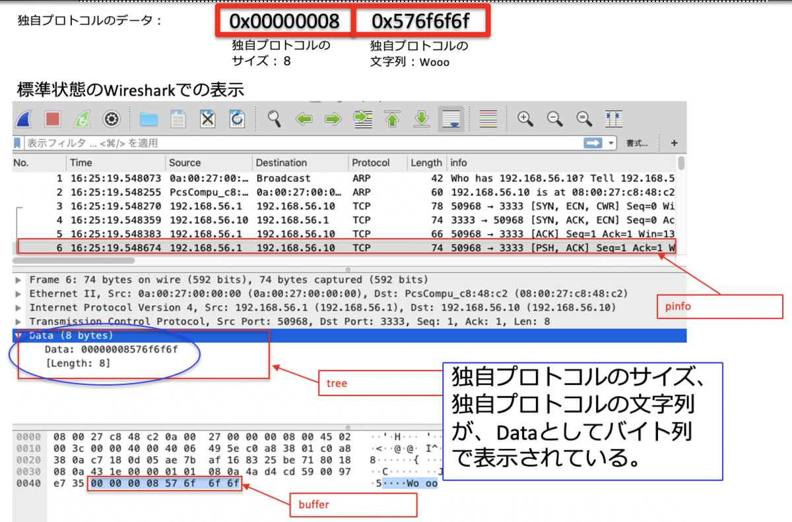Viewport: 792px width, 522px height.
Task: Expand the Frame 6 tree node
Action: click(18, 280)
